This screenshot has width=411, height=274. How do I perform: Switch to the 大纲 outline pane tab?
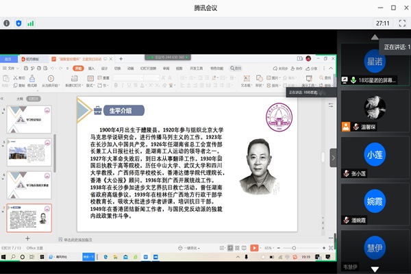point(20,99)
